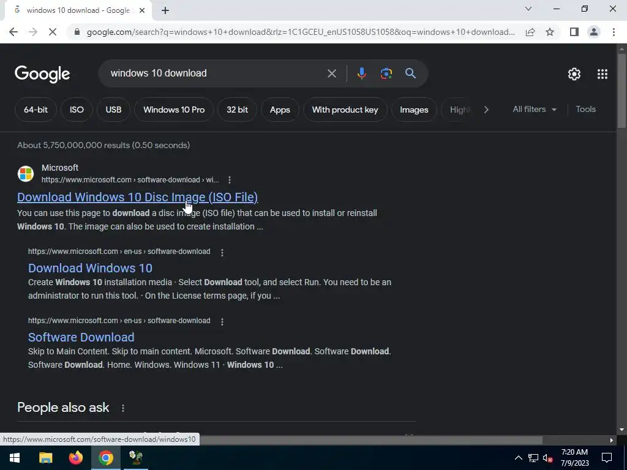Launch Firefox from taskbar
The height and width of the screenshot is (470, 627).
[x=75, y=458]
